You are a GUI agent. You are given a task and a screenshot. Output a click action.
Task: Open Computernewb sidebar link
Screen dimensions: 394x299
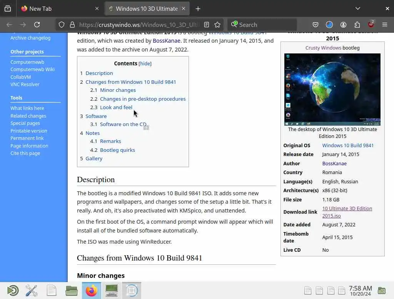click(27, 62)
